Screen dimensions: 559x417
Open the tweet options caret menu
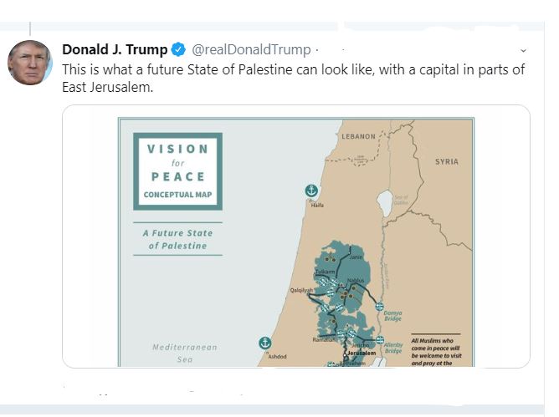(x=523, y=50)
